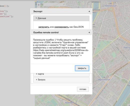Click the Смоленская metro station marker
Viewport: 130px width, 106px height.
(111, 3)
